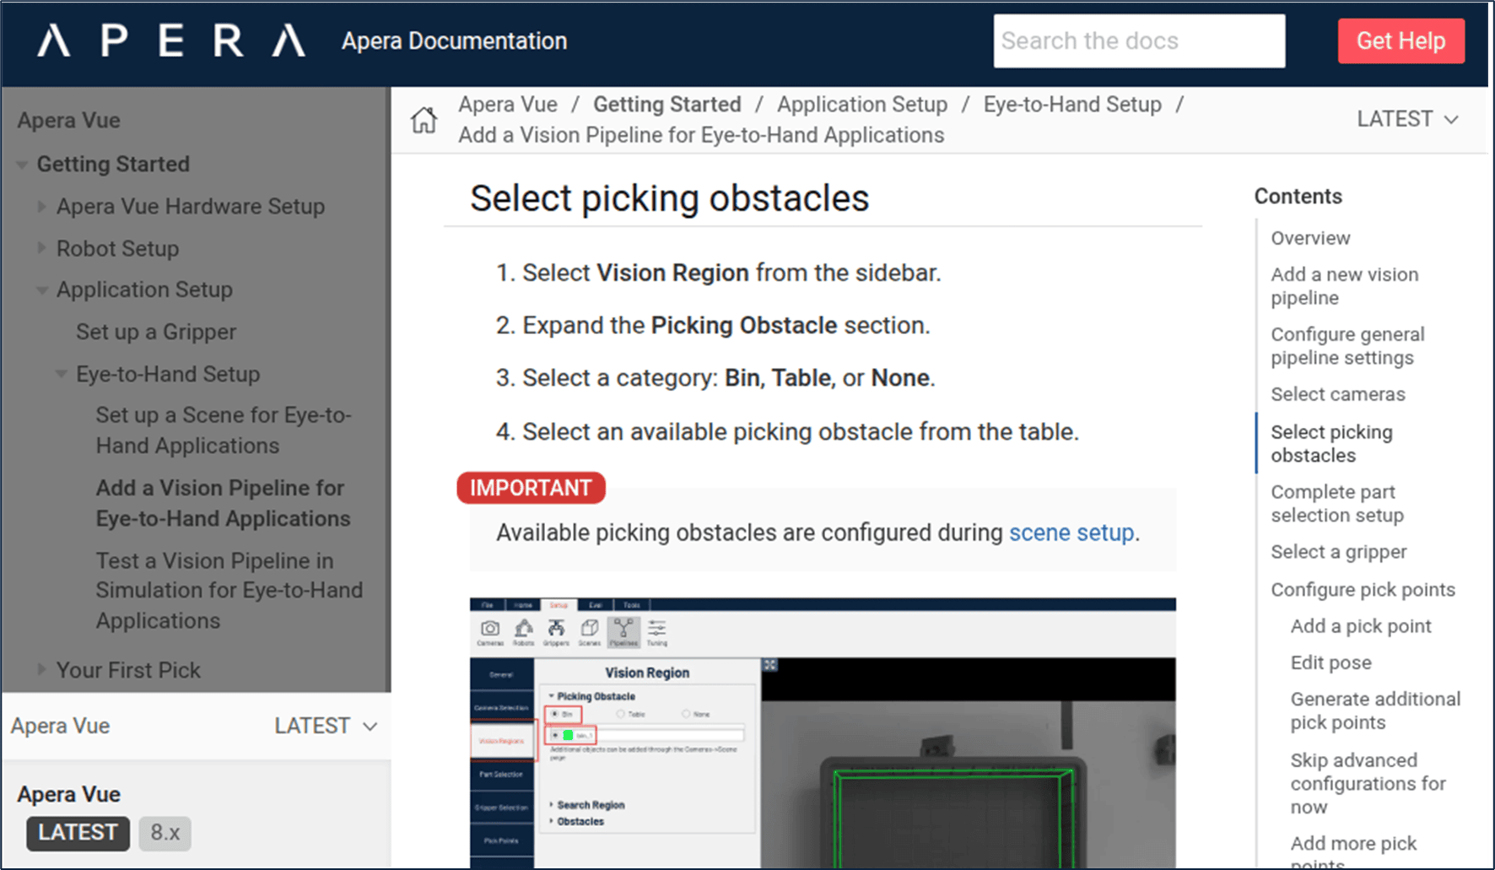Click the Cameras icon in the toolbar

click(x=490, y=630)
